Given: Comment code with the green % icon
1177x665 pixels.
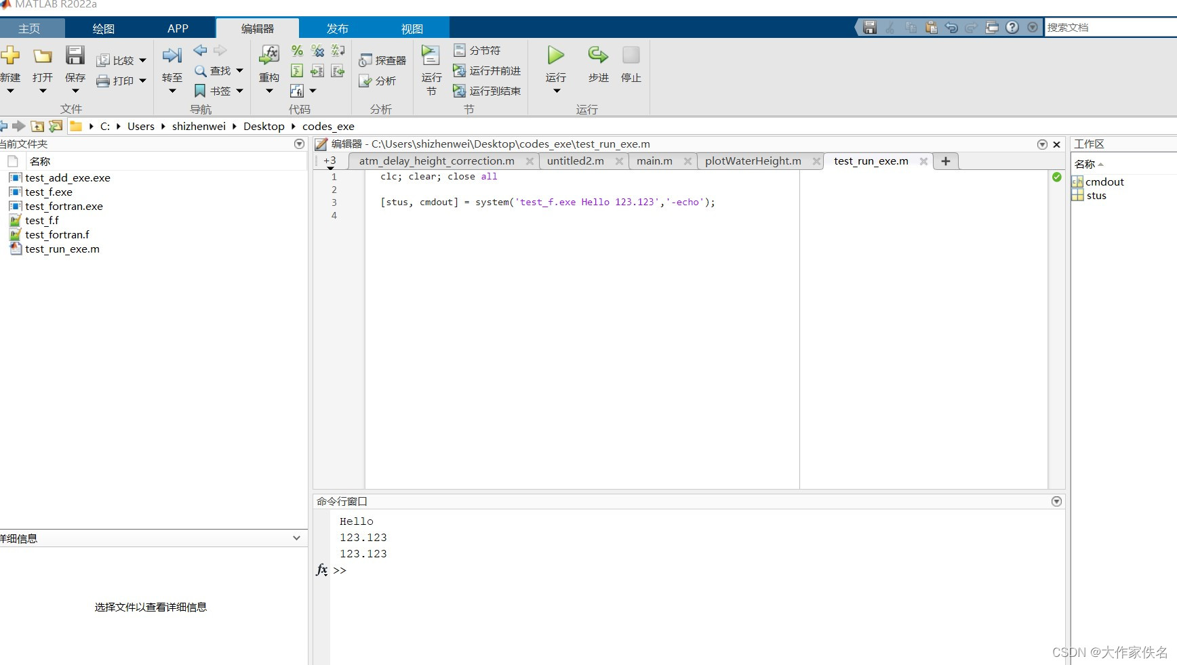Looking at the screenshot, I should [x=297, y=51].
